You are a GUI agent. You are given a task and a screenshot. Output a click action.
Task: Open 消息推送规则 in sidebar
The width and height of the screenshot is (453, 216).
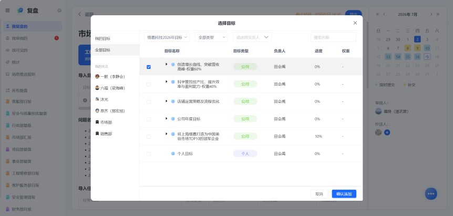point(33,74)
